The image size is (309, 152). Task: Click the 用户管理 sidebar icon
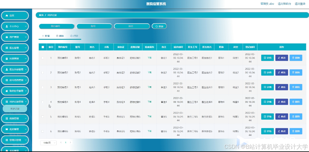pyautogui.click(x=7, y=37)
